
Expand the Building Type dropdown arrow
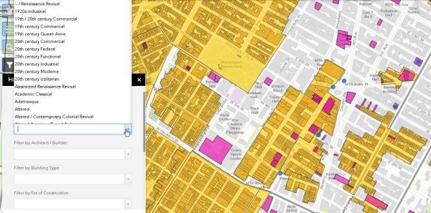click(x=128, y=179)
